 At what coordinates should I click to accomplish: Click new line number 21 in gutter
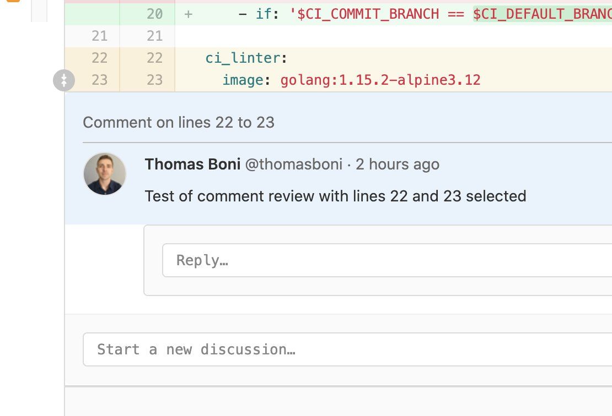pyautogui.click(x=154, y=36)
